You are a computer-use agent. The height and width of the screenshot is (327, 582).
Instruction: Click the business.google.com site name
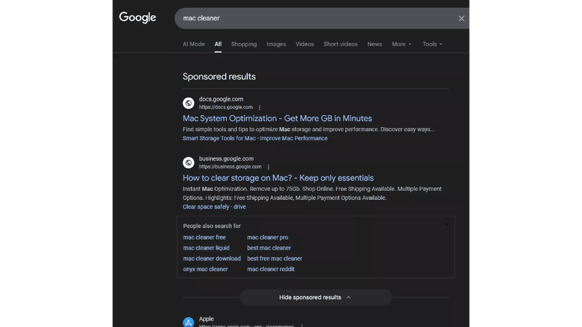pyautogui.click(x=226, y=158)
